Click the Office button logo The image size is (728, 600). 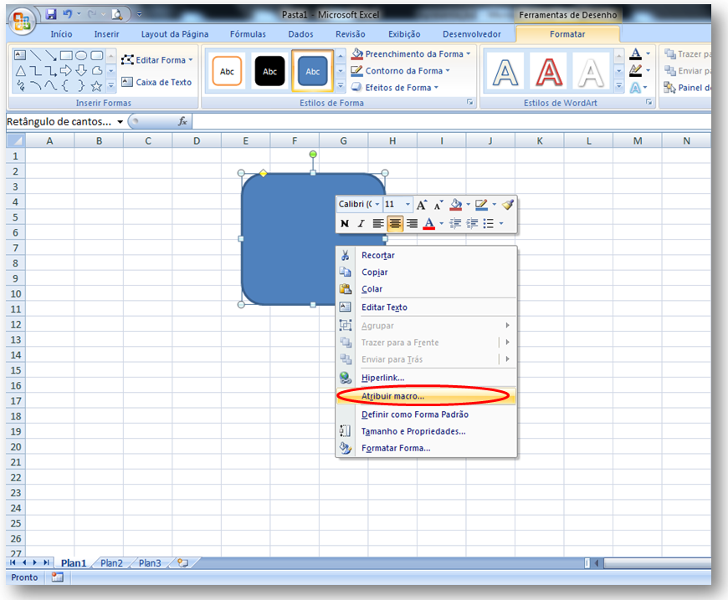coord(22,21)
